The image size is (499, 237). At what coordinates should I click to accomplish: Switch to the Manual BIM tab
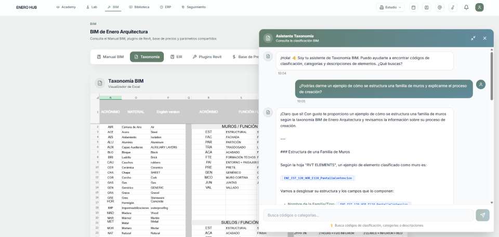[x=110, y=57]
